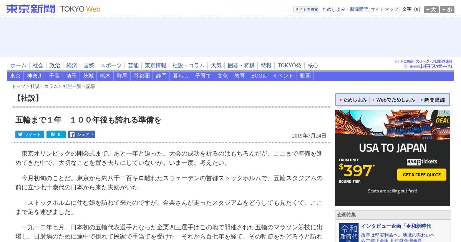Select the 子育て tab
The height and width of the screenshot is (242, 461).
[x=203, y=76]
